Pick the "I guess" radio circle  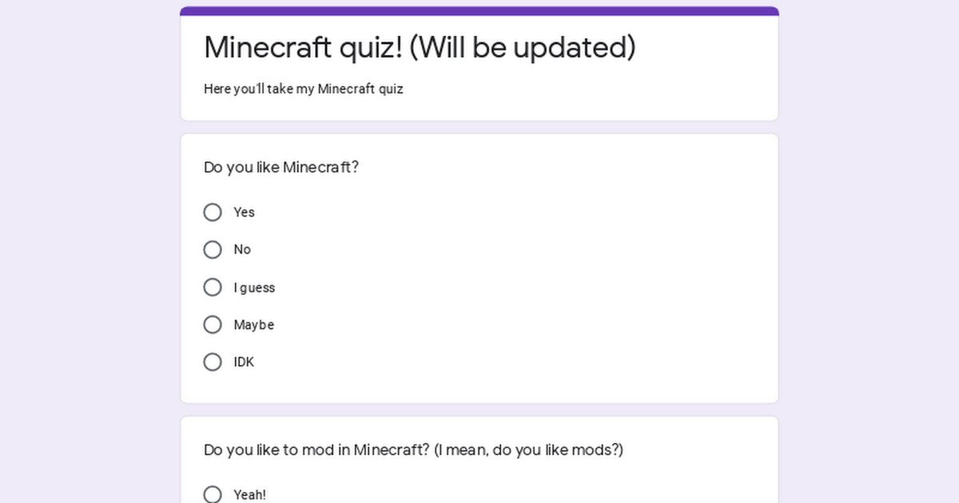(213, 287)
